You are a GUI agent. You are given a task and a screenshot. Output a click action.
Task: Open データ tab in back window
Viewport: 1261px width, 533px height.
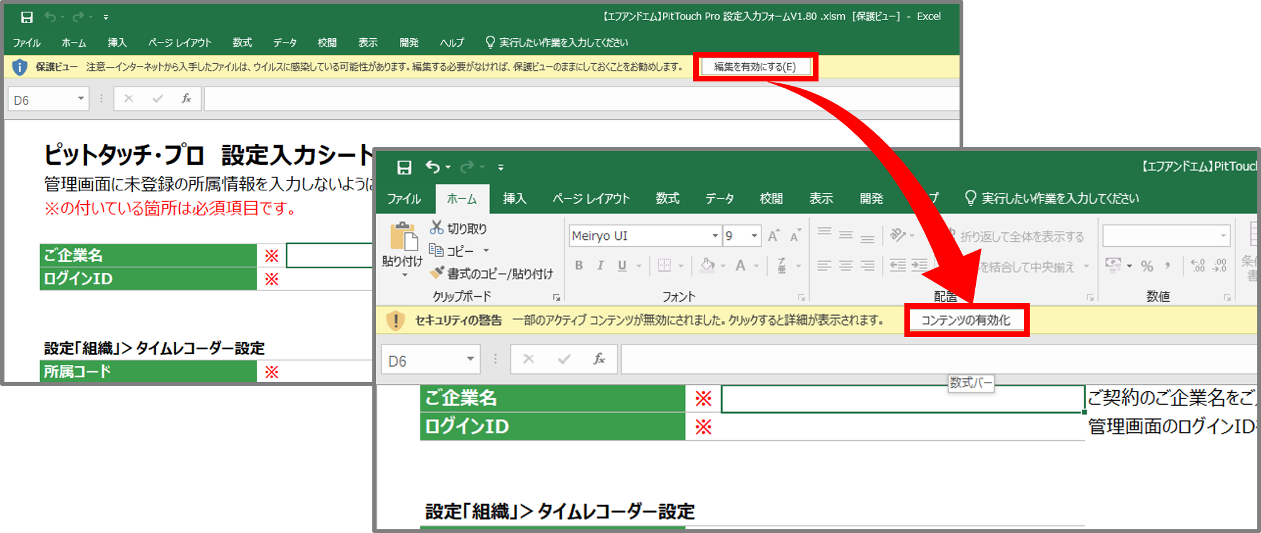(285, 43)
